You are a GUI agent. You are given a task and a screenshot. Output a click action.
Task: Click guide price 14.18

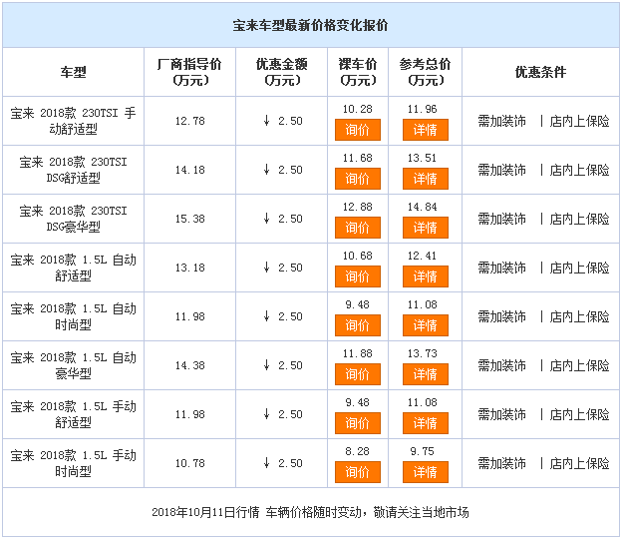190,170
